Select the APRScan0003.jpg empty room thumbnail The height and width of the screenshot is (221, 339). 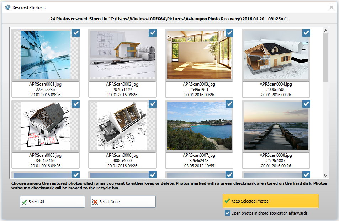[199, 54]
